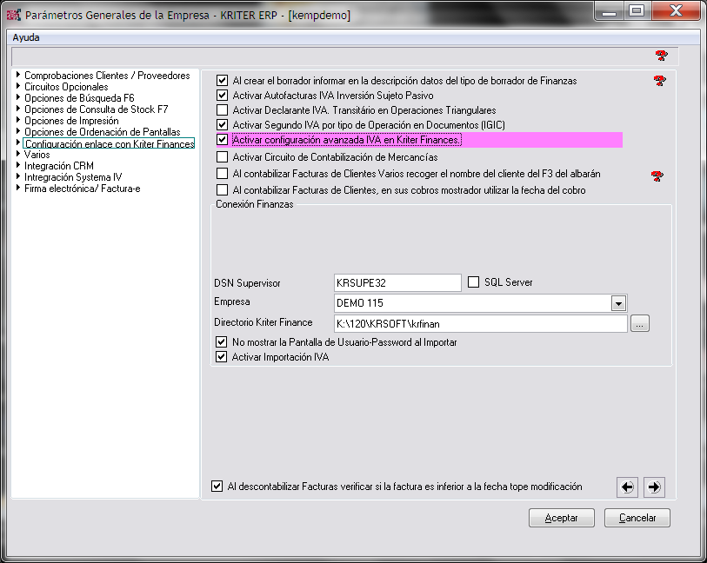This screenshot has width=707, height=563.
Task: Select Circuitos Opcionales tree item
Action: tap(66, 87)
